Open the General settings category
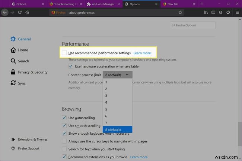 tap(20, 39)
